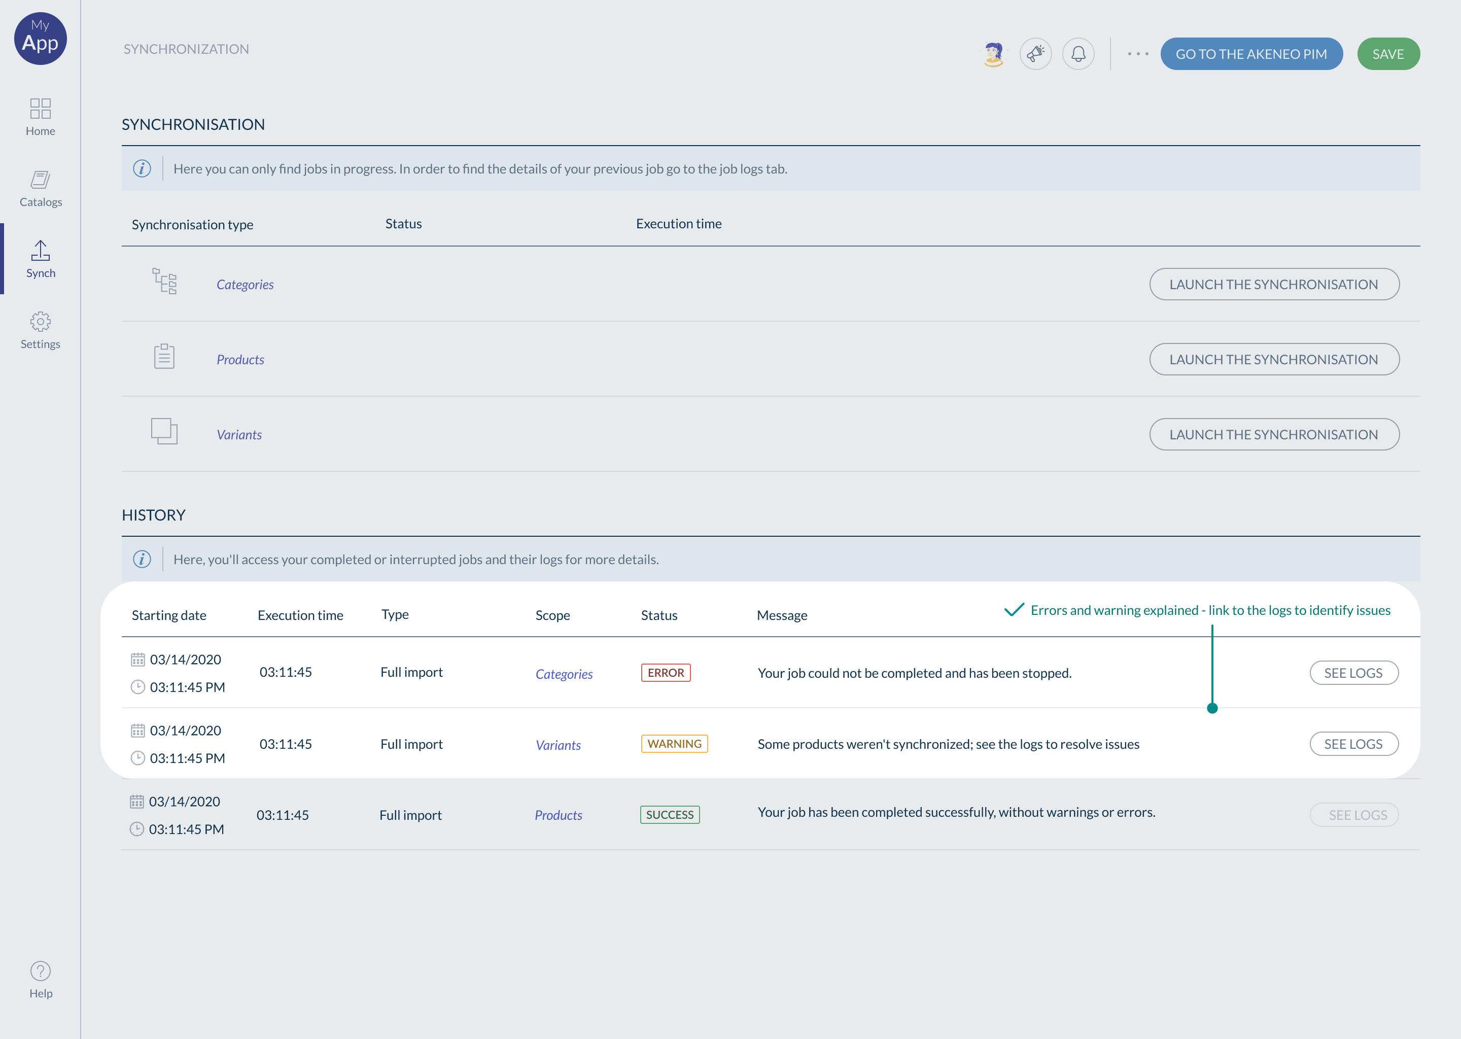
Task: Open announcements megaphone icon
Action: coord(1035,54)
